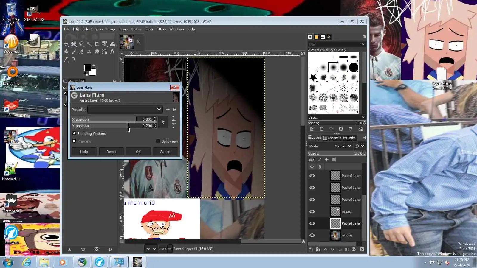Select the Zoom magnifier tool

click(74, 59)
